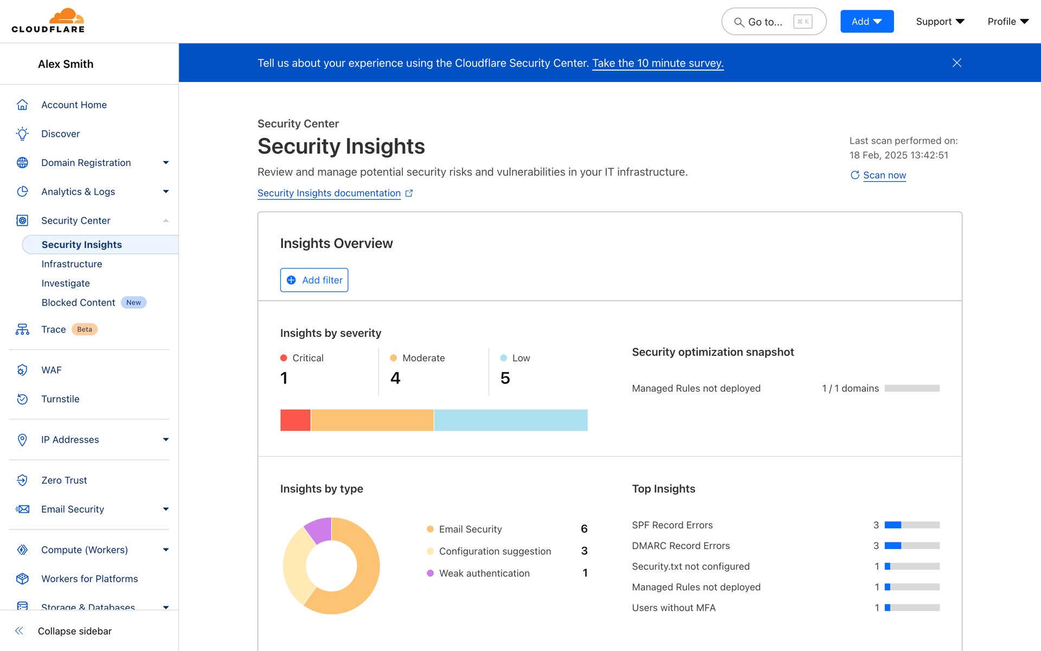
Task: Expand the IP Addresses arrow
Action: (166, 439)
